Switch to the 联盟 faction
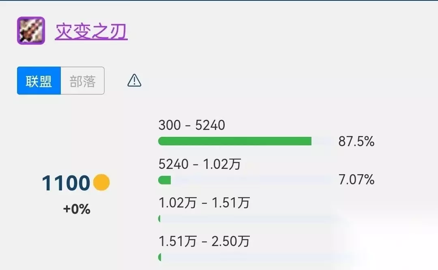 39,81
